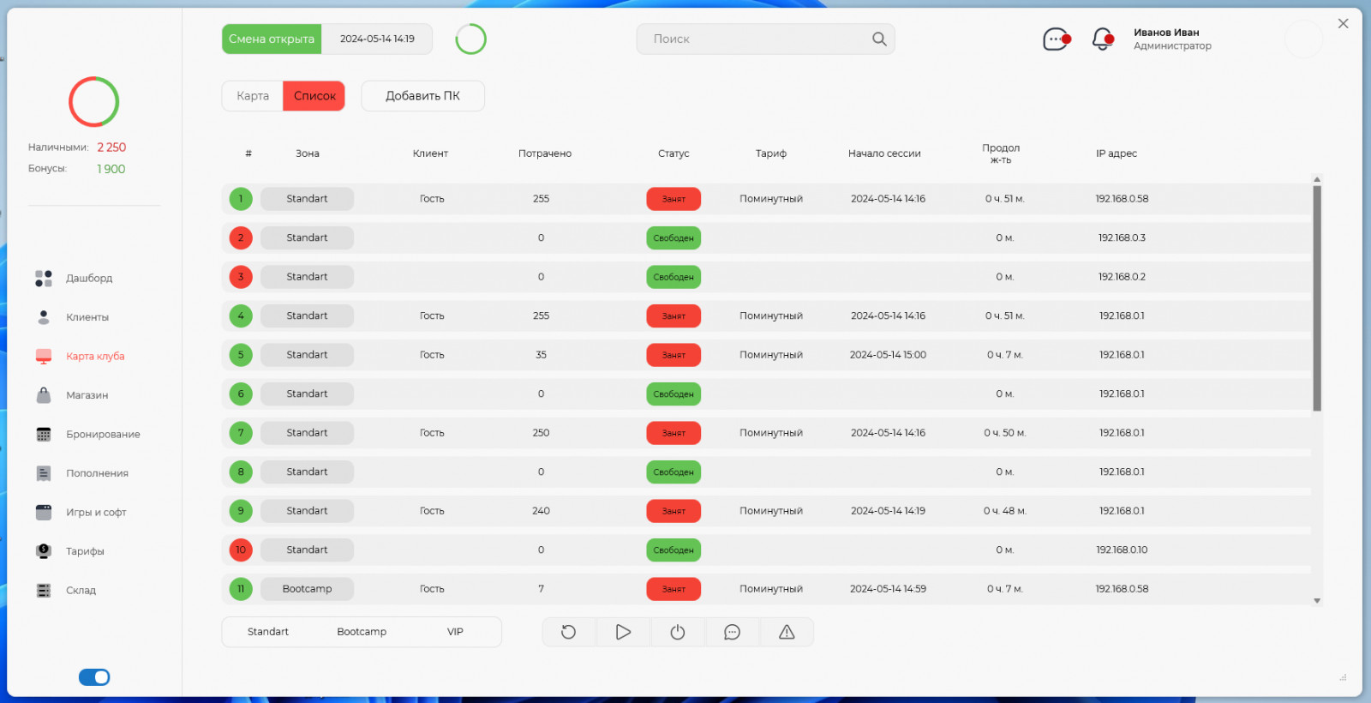The height and width of the screenshot is (703, 1371).
Task: Select PC number 2 red circle
Action: pos(241,238)
